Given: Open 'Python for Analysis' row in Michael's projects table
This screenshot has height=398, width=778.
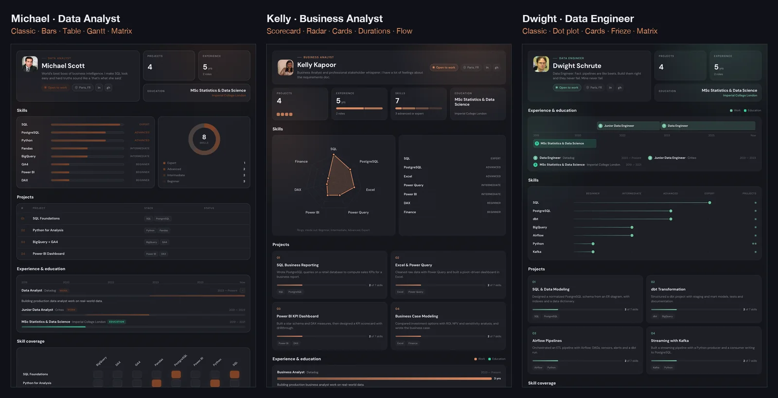Looking at the screenshot, I should tap(133, 230).
